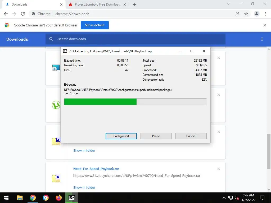Maximize the 7-Zip extracting dialog

point(192,51)
